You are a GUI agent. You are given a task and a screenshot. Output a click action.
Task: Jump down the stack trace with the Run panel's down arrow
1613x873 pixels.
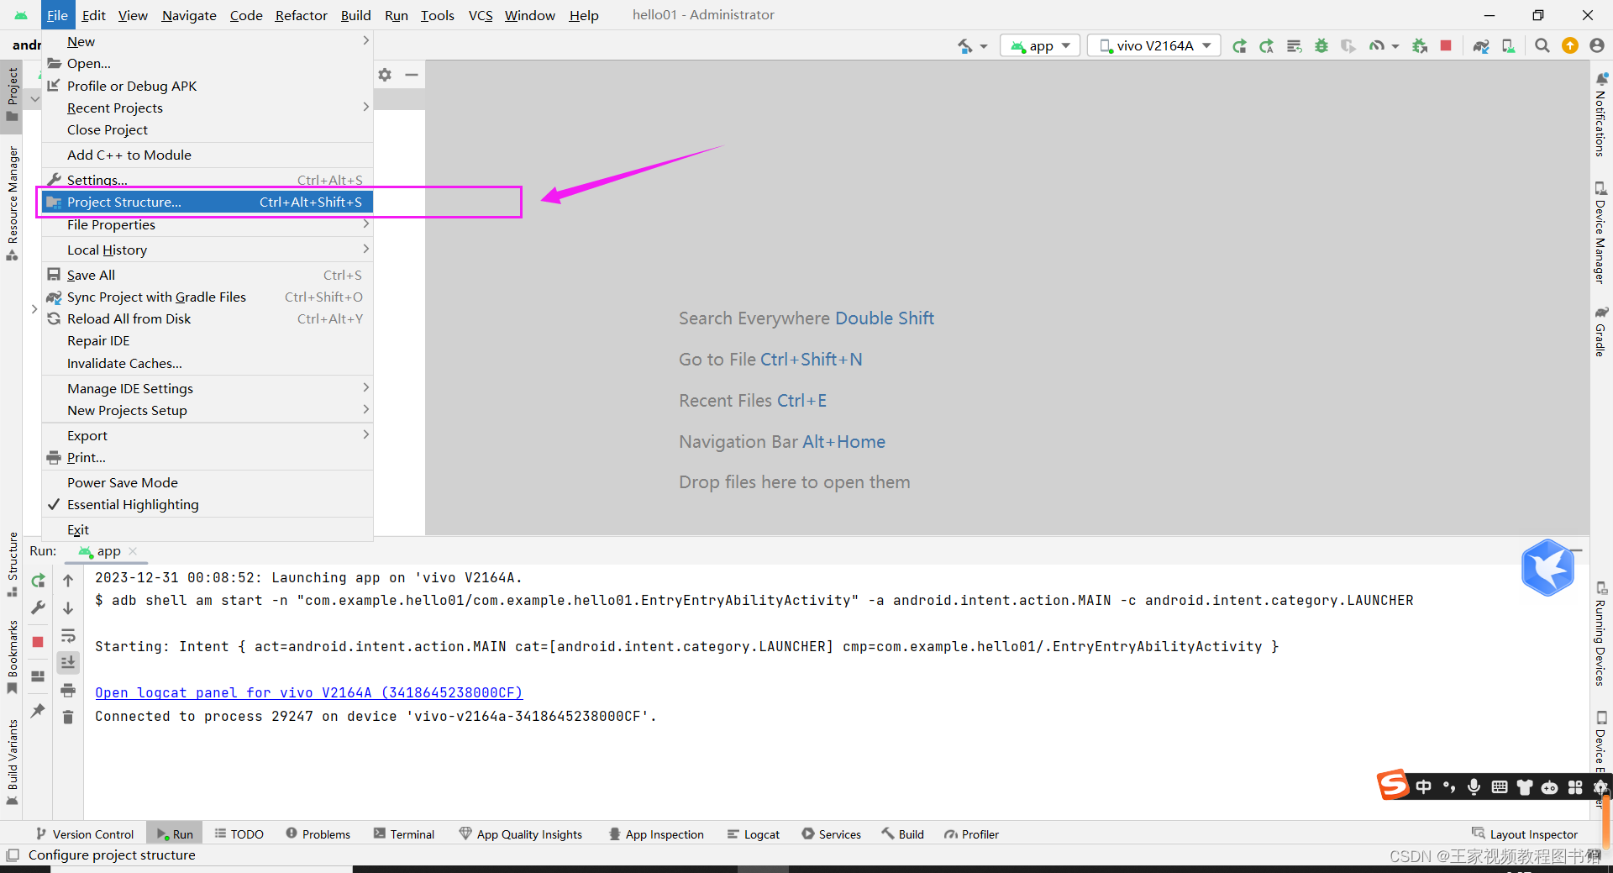[x=68, y=607]
